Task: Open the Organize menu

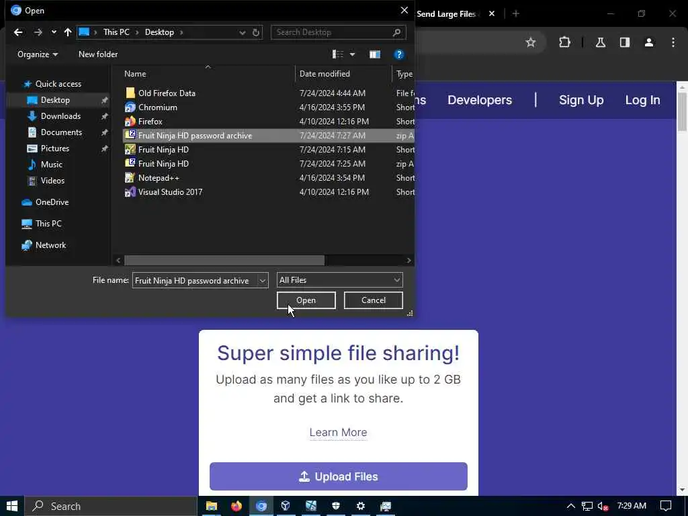Action: (x=38, y=54)
